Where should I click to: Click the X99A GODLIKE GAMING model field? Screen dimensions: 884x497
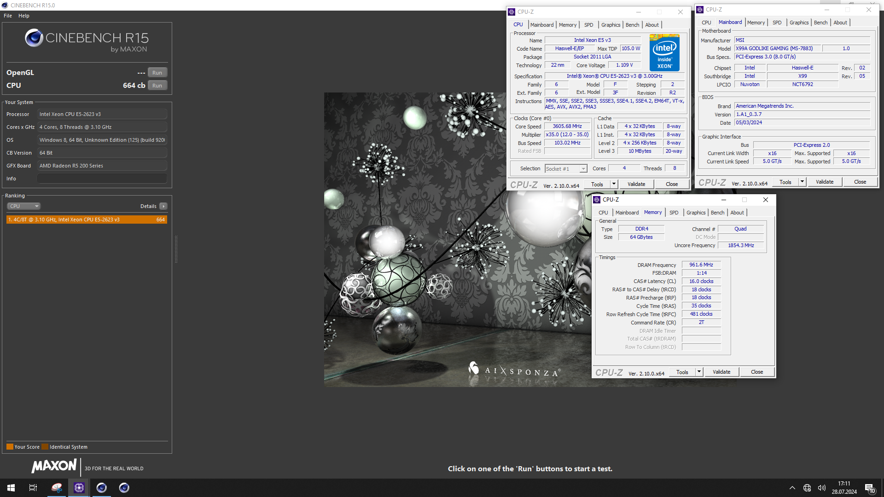coord(777,48)
